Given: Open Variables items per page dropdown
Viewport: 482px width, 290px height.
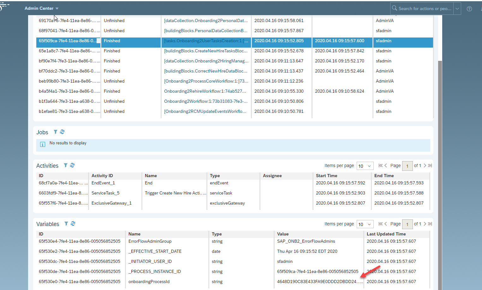Looking at the screenshot, I should pos(365,224).
